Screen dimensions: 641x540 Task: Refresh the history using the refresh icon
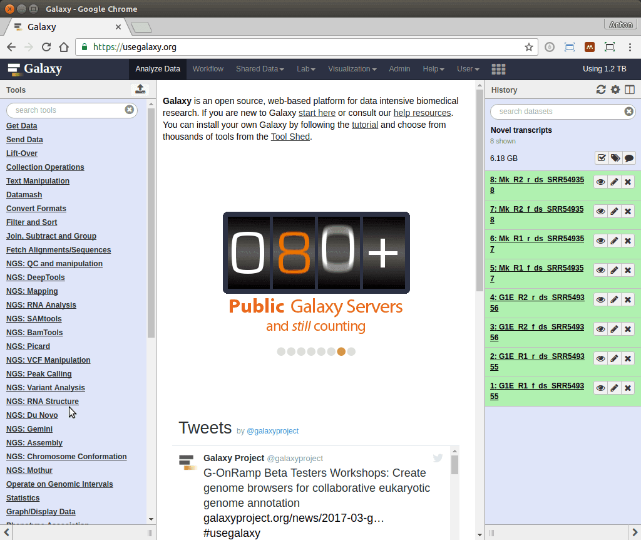601,90
